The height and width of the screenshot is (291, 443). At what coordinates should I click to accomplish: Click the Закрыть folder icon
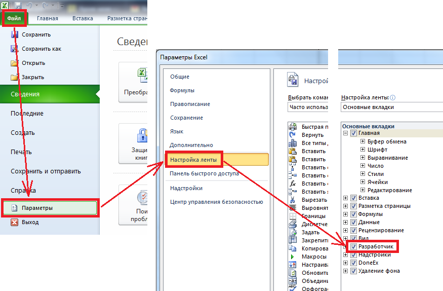[14, 77]
